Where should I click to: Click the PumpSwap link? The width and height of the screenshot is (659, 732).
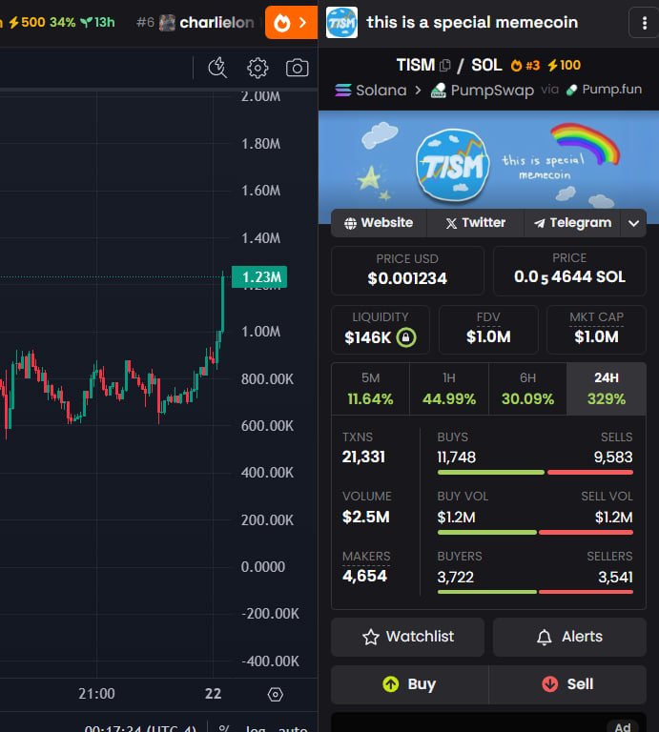(x=482, y=91)
